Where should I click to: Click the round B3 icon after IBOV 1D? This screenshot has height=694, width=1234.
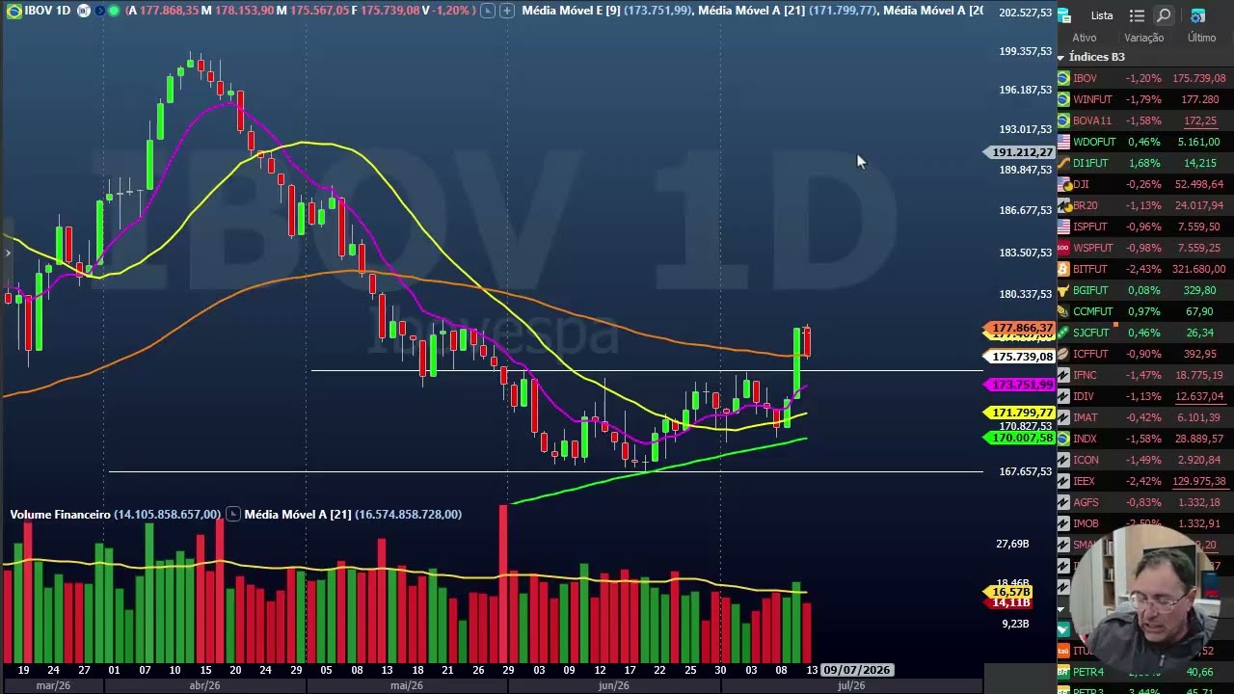pyautogui.click(x=84, y=11)
